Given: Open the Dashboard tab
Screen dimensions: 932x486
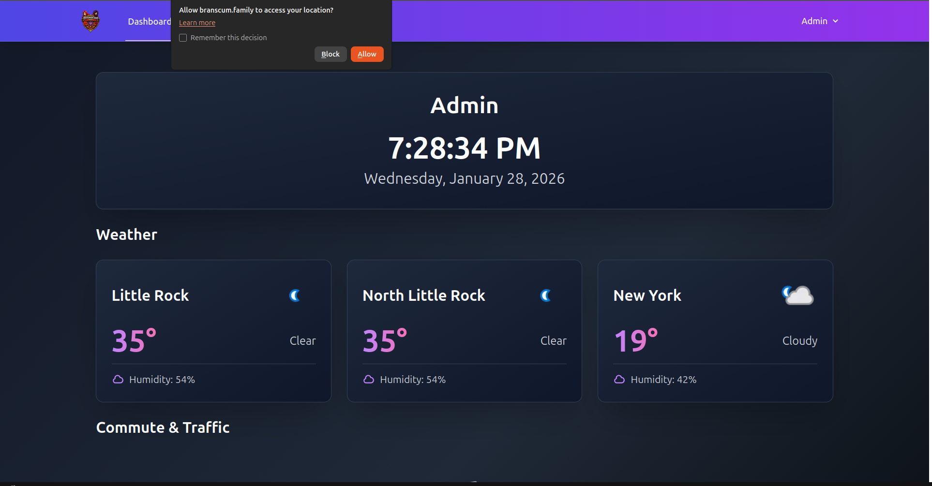Looking at the screenshot, I should coord(149,22).
